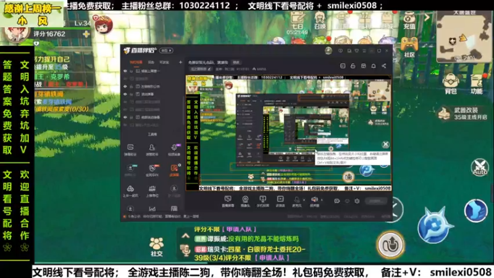Click the microphone icon in streaming app
The width and height of the screenshot is (494, 278).
(x=296, y=200)
